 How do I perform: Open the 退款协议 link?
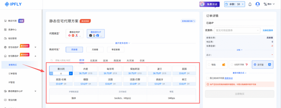[x=229, y=78]
